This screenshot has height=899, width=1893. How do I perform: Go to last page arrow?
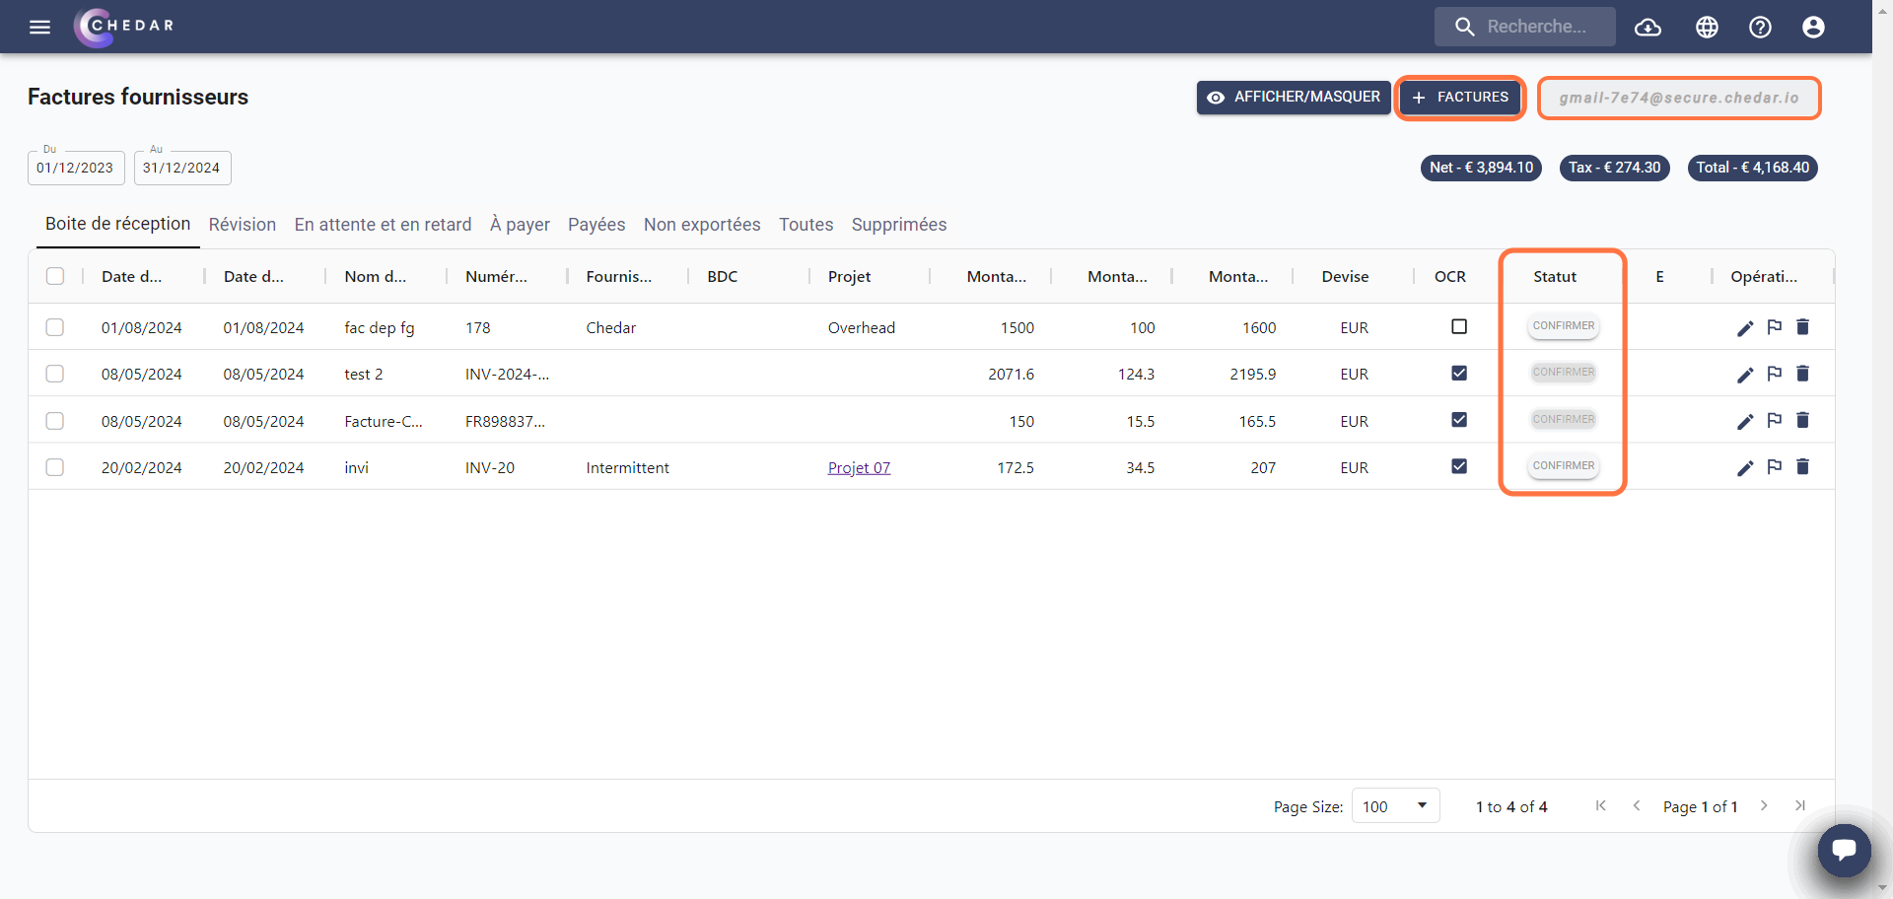coord(1800,806)
